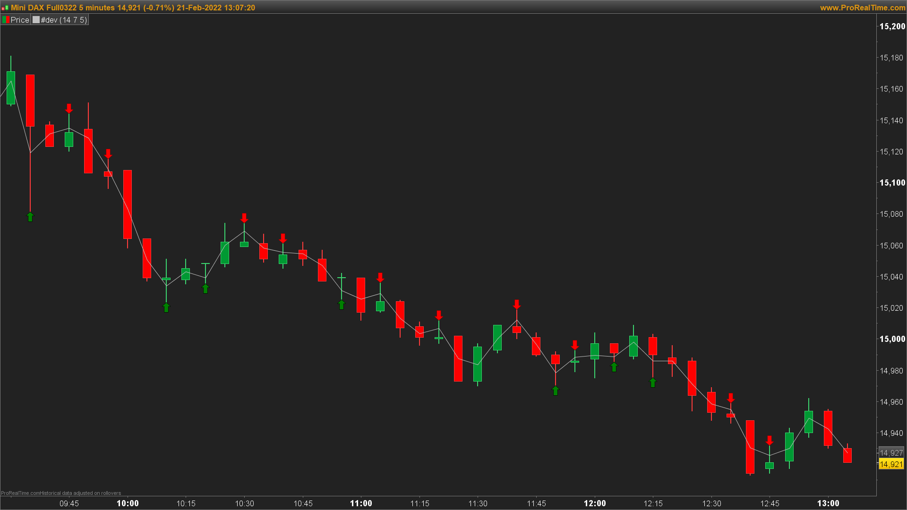907x510 pixels.
Task: Open the #dev (14 7 5) indicator label
Action: (64, 20)
